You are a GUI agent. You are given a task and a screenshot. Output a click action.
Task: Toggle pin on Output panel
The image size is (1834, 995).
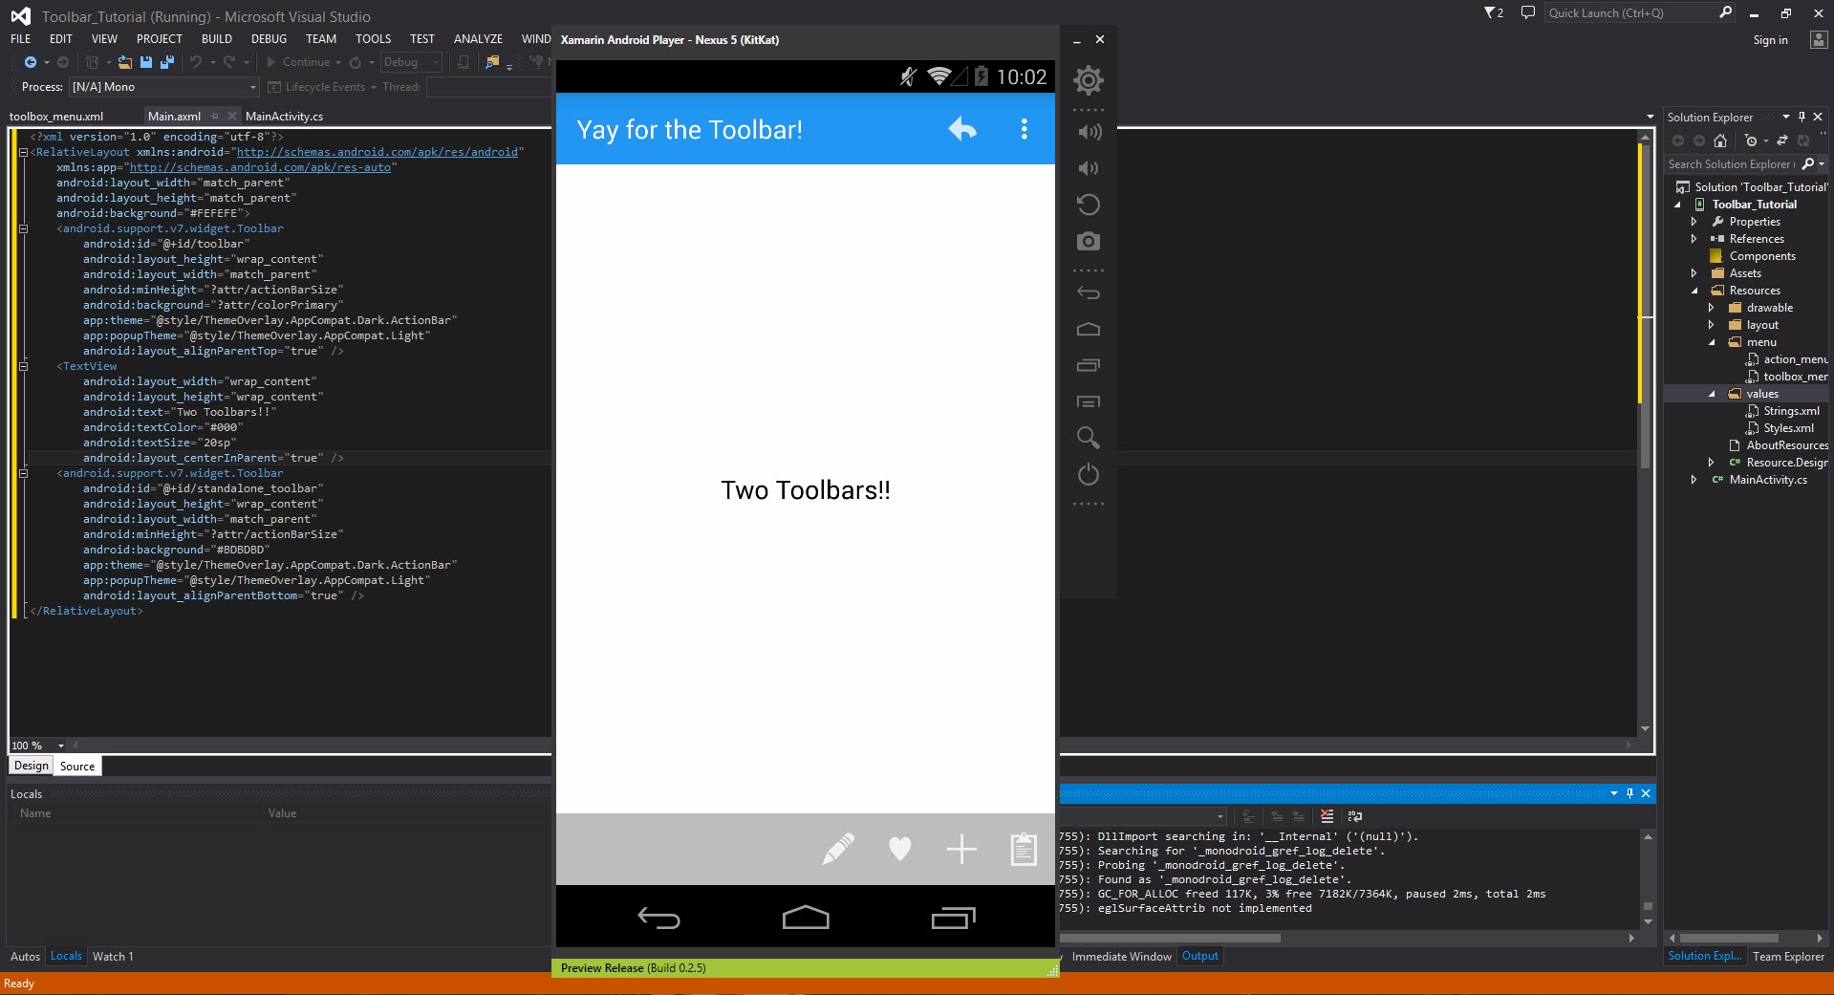[x=1629, y=793]
